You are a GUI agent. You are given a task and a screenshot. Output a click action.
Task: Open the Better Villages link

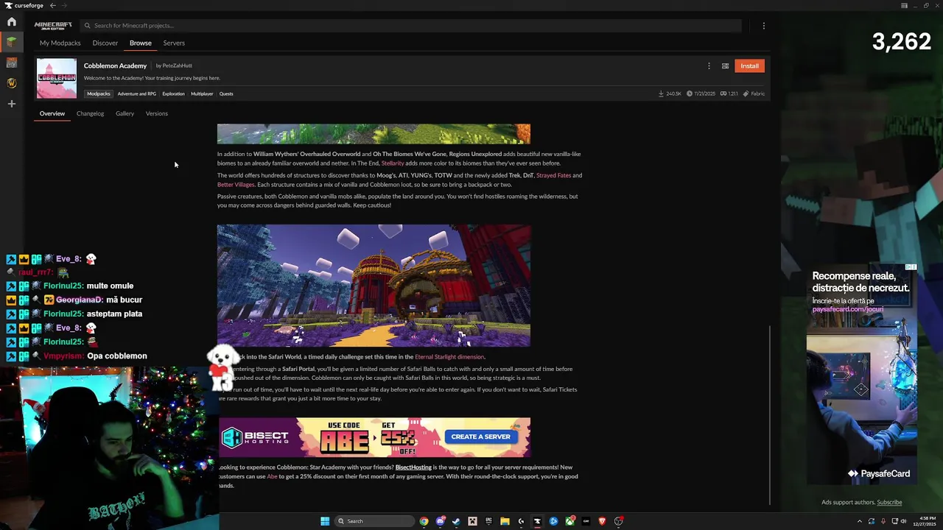pos(236,185)
